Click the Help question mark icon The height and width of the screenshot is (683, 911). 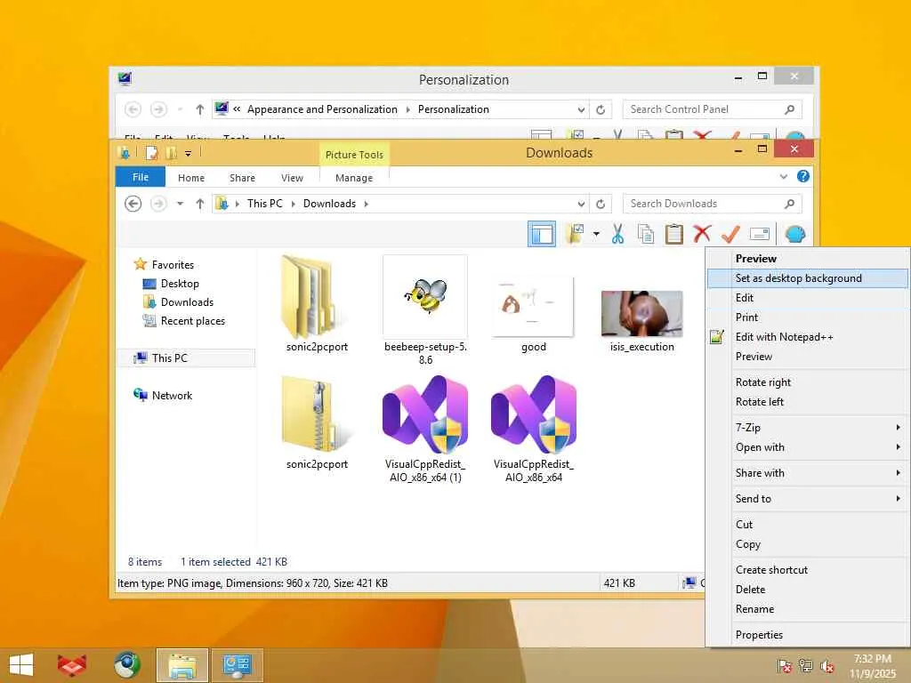pyautogui.click(x=803, y=177)
